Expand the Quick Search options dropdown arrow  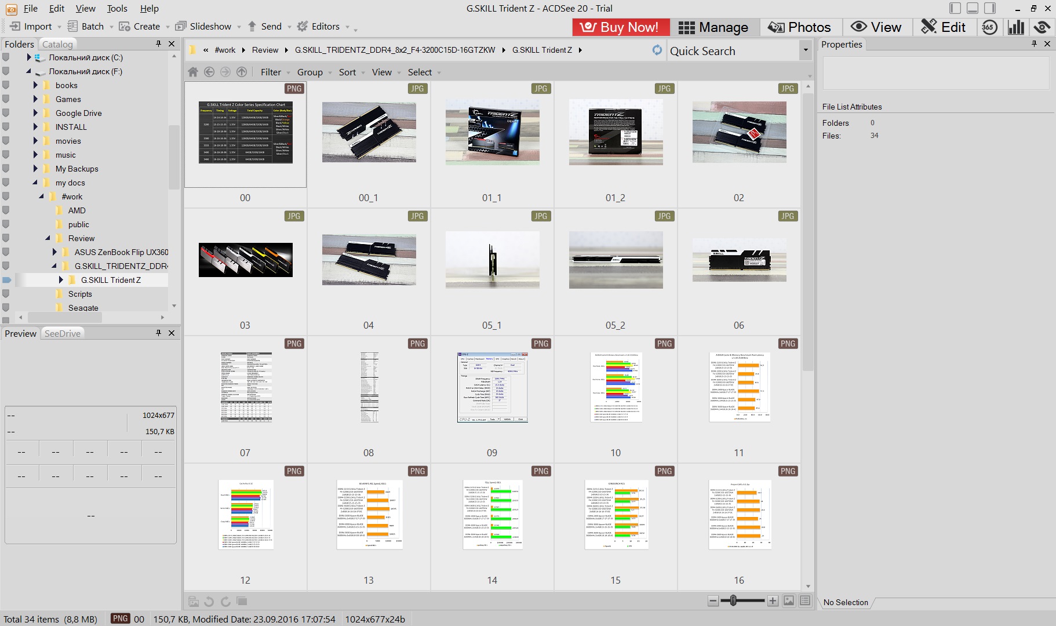pos(806,50)
